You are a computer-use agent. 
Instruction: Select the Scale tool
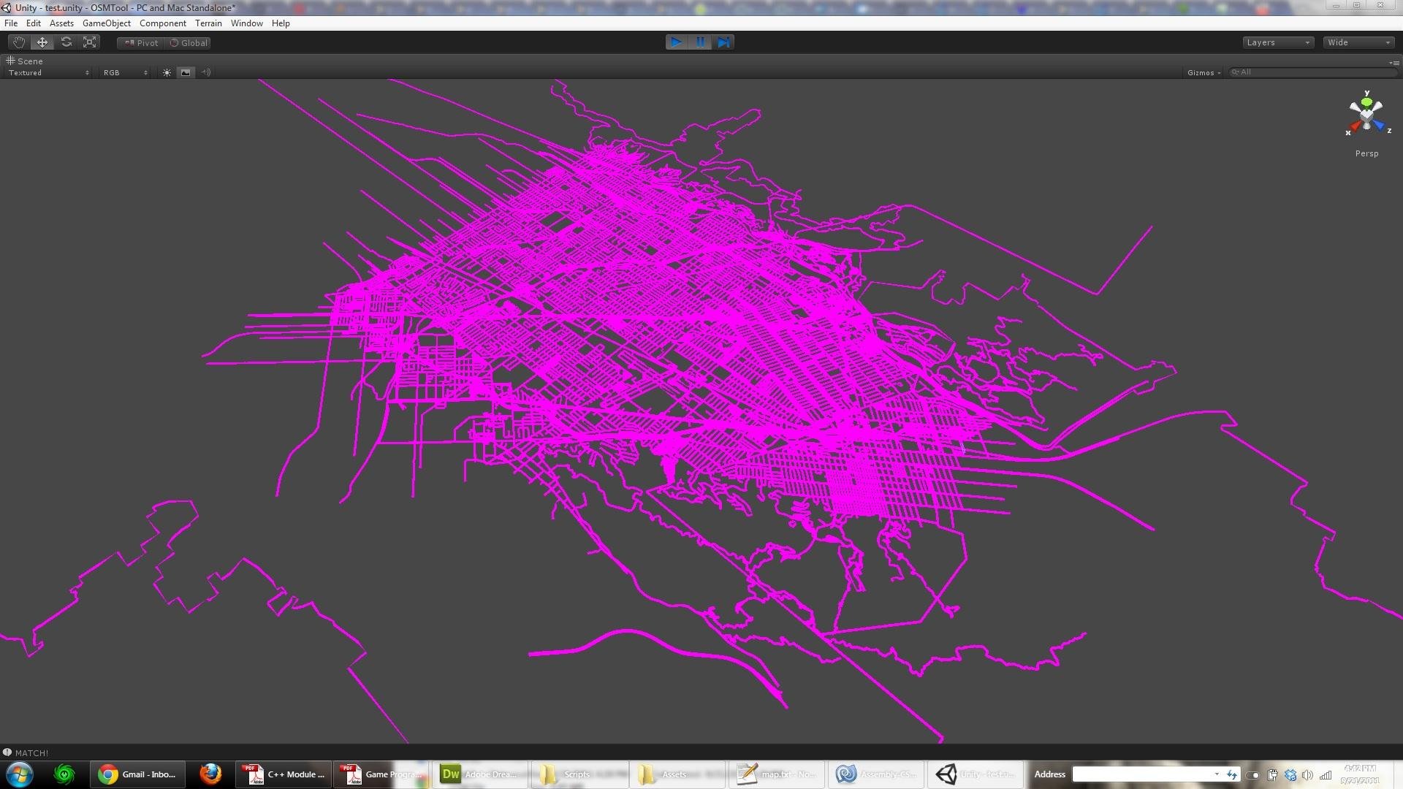click(89, 42)
